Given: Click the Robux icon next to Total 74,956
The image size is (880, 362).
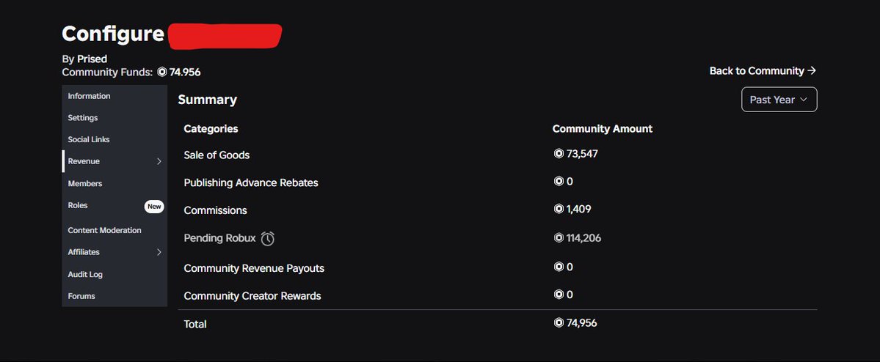Looking at the screenshot, I should (559, 322).
